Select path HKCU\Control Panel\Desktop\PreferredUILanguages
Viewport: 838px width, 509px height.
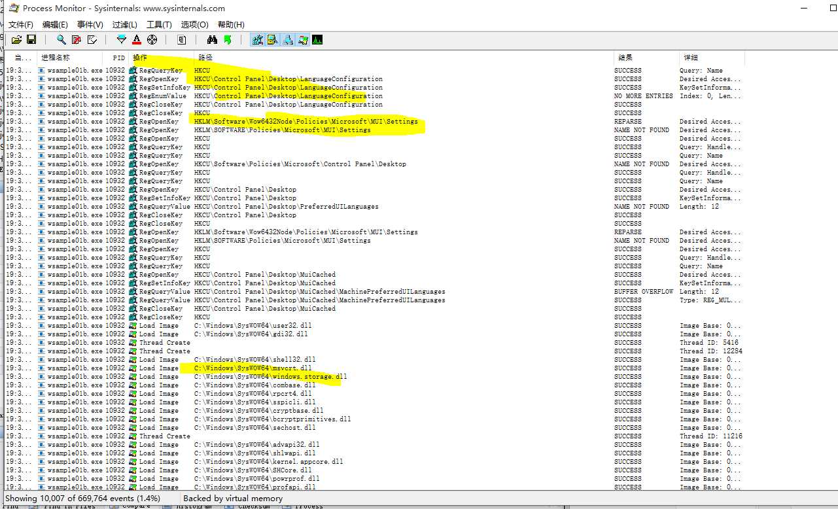(x=286, y=206)
